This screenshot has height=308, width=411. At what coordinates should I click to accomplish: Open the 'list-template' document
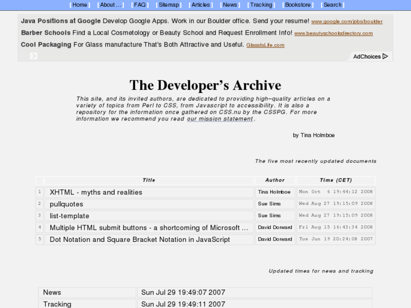(x=70, y=216)
